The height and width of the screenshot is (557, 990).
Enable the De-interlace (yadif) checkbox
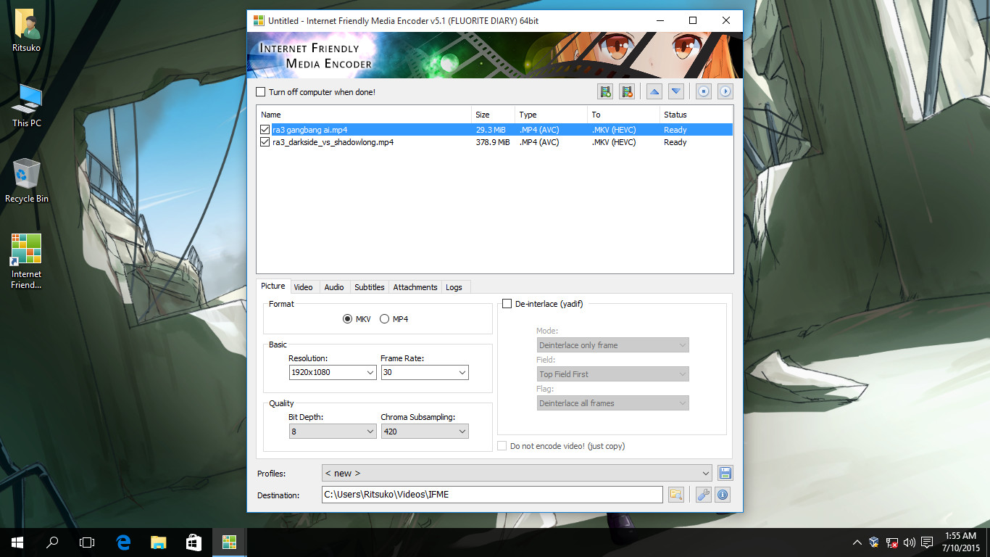(507, 304)
